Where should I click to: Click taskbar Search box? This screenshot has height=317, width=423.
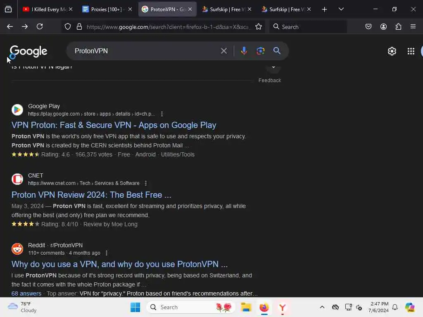tap(190, 307)
